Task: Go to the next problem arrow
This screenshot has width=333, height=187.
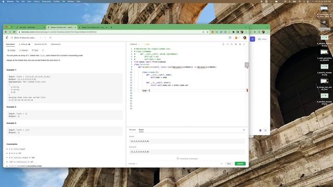Action: point(45,38)
